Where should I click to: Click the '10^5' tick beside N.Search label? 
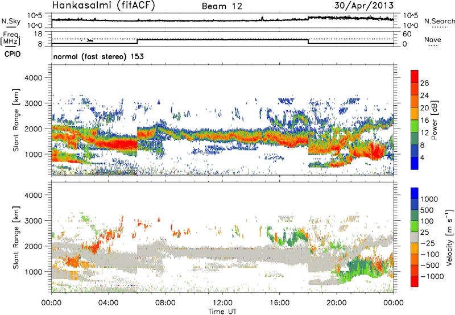(x=410, y=16)
